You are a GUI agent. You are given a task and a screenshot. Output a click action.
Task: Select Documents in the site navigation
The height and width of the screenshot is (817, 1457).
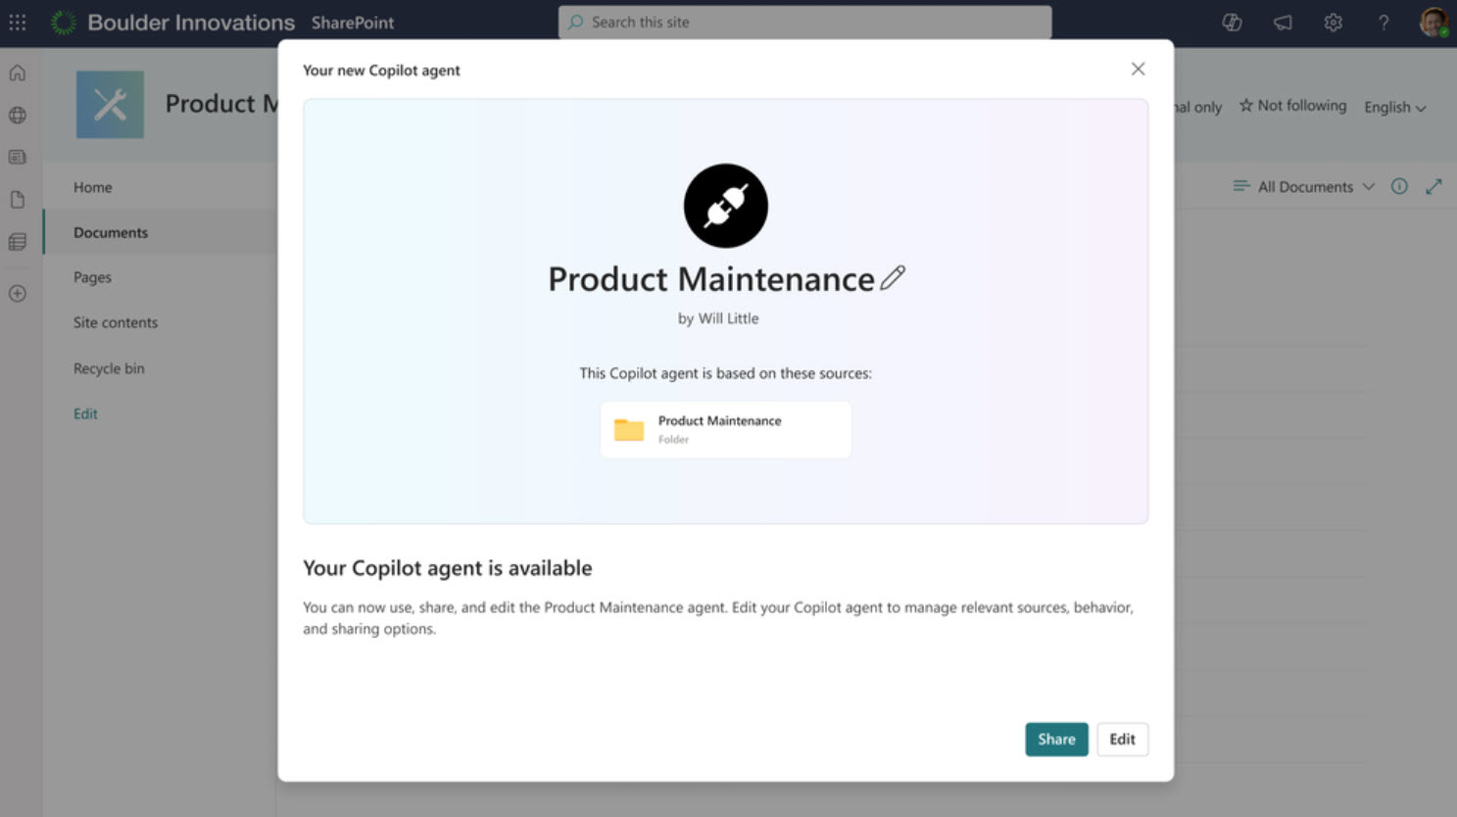click(x=111, y=232)
